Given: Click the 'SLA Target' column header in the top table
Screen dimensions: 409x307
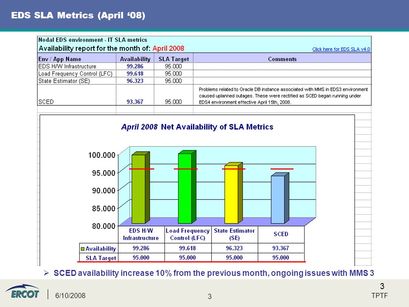Looking at the screenshot, I should [173, 59].
